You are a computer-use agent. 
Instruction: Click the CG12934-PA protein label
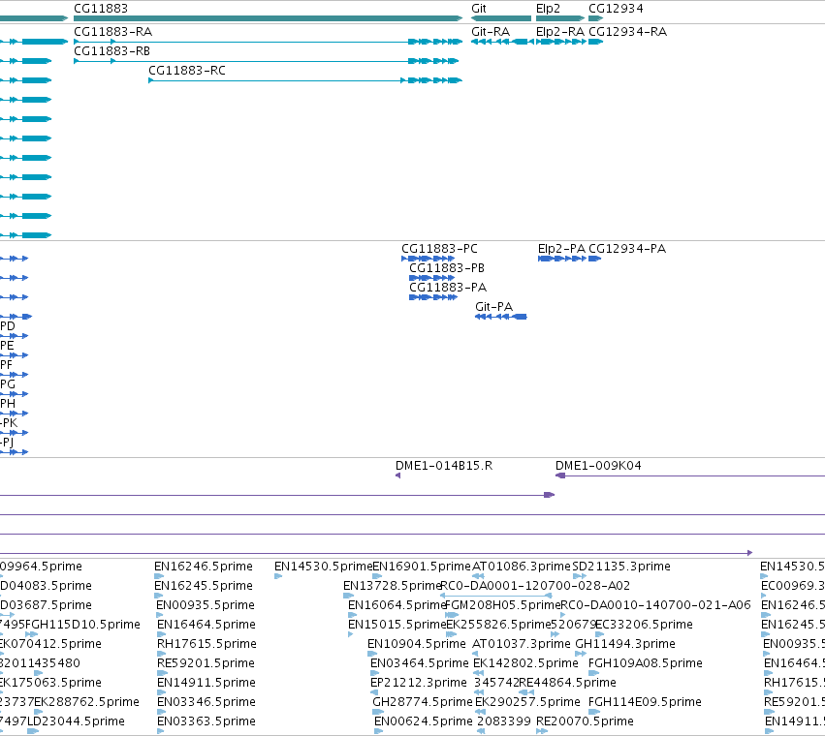click(627, 249)
